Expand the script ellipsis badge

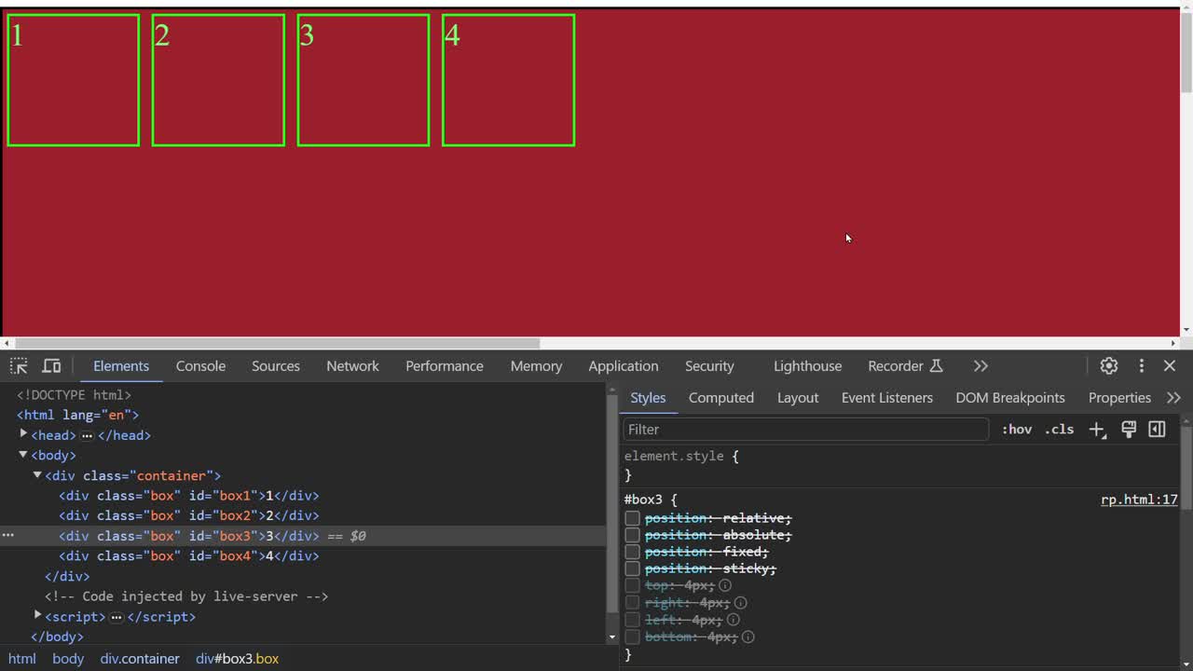coord(117,617)
